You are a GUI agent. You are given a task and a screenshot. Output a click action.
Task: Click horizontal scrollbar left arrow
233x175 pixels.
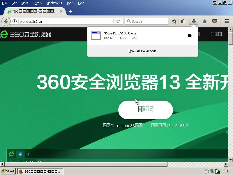(x=2, y=164)
